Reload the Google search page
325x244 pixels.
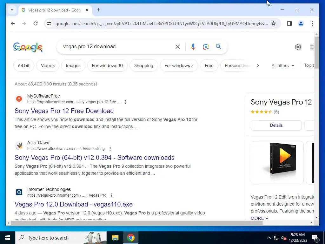(x=36, y=24)
